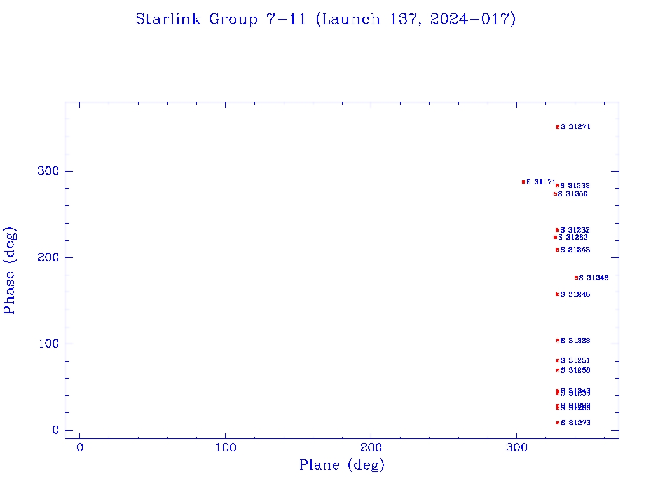
Task: Click the 300 tick label on Plane axis
Action: (x=516, y=447)
